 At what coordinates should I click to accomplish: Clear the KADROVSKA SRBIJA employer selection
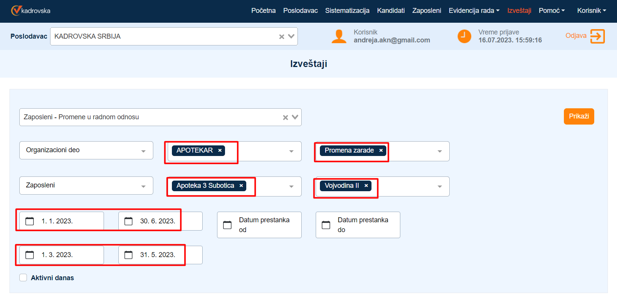point(282,37)
